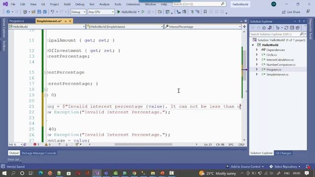Open the Analyze menu
The width and height of the screenshot is (315, 177).
click(104, 4)
